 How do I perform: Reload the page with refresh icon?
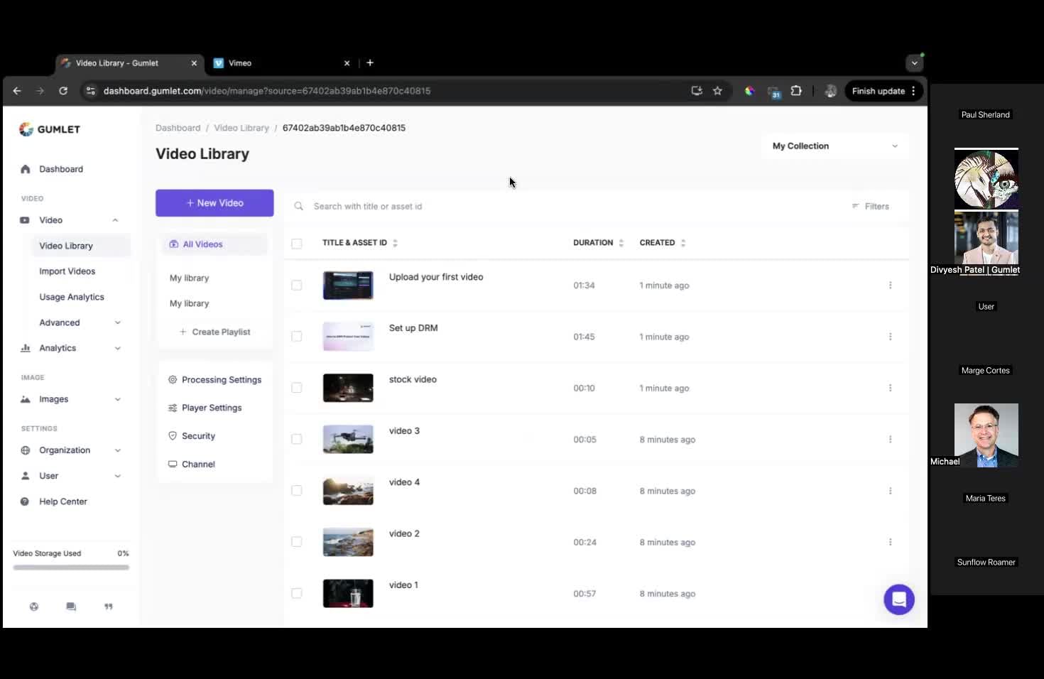(63, 91)
